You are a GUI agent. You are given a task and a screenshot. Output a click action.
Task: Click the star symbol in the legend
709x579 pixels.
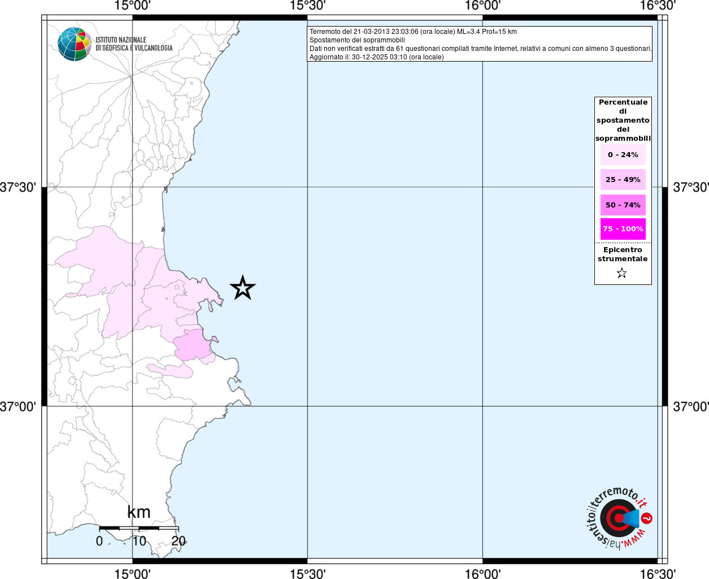coord(621,274)
